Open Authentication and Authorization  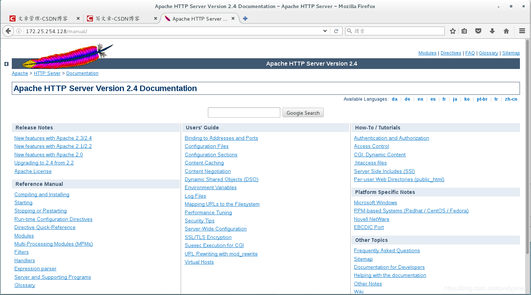pos(392,138)
